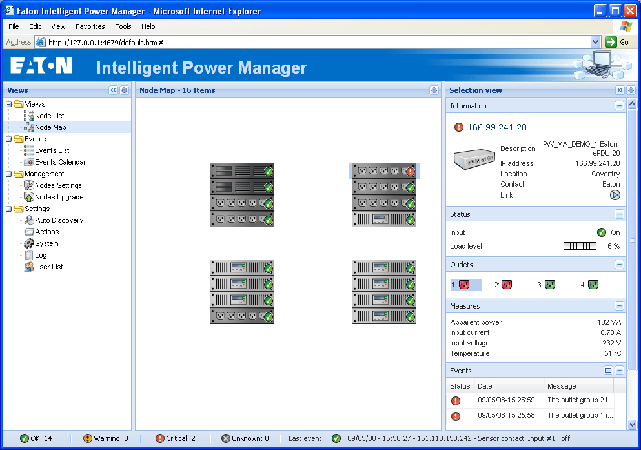Collapse the Views sidebar with double chevron
The height and width of the screenshot is (450, 641).
(113, 90)
